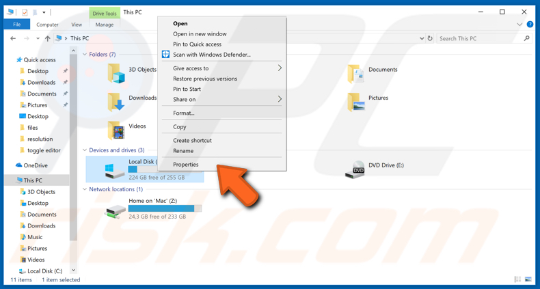Open pinned Documents under Quick access
The image size is (540, 289).
coord(42,94)
